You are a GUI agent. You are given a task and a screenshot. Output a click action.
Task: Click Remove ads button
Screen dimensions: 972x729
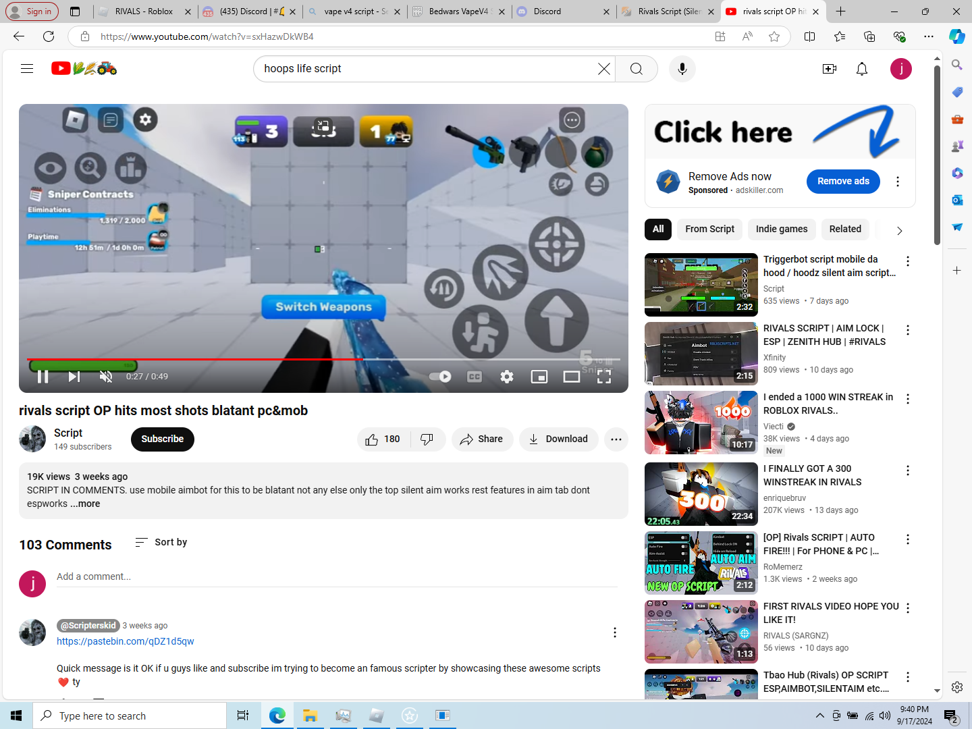tap(843, 182)
